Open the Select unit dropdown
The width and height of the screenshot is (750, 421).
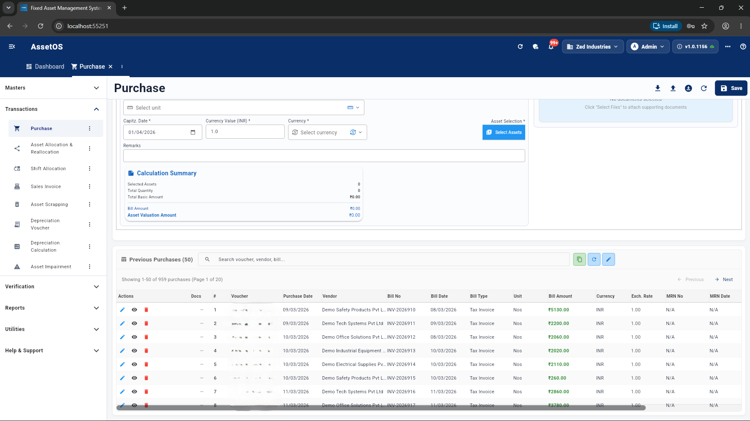(244, 107)
